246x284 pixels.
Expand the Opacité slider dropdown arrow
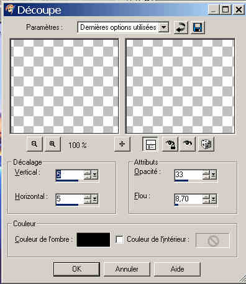click(214, 175)
